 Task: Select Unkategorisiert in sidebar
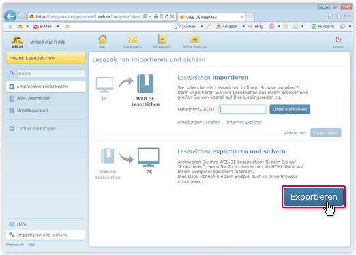pyautogui.click(x=33, y=110)
